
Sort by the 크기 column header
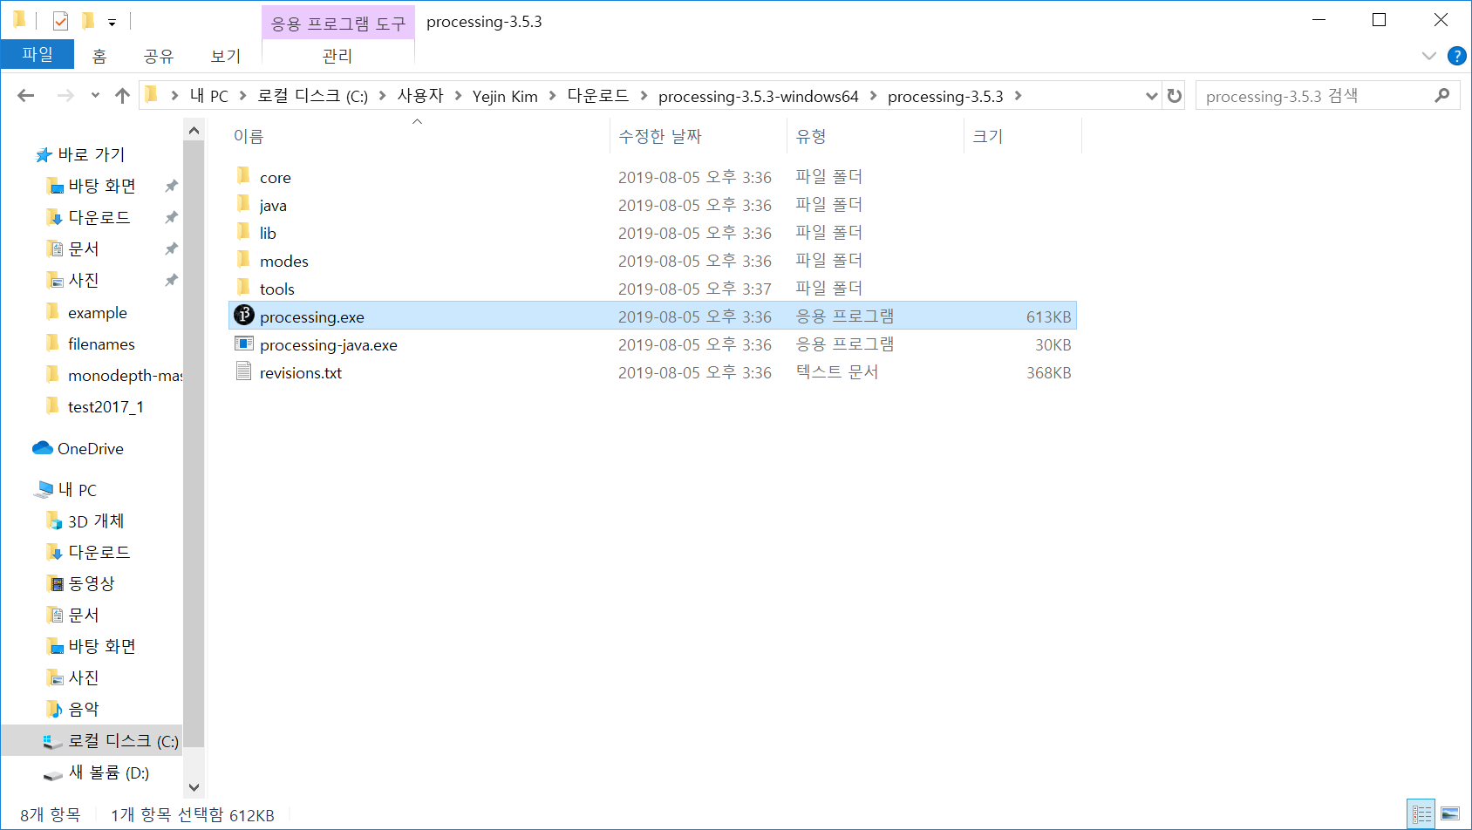pyautogui.click(x=1023, y=136)
